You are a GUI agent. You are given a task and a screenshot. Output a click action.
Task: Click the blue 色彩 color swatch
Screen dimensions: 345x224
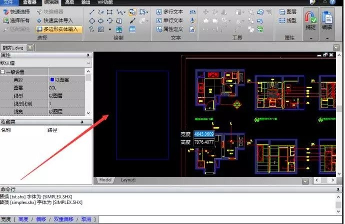click(x=52, y=80)
